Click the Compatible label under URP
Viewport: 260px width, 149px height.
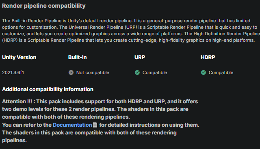coord(155,72)
